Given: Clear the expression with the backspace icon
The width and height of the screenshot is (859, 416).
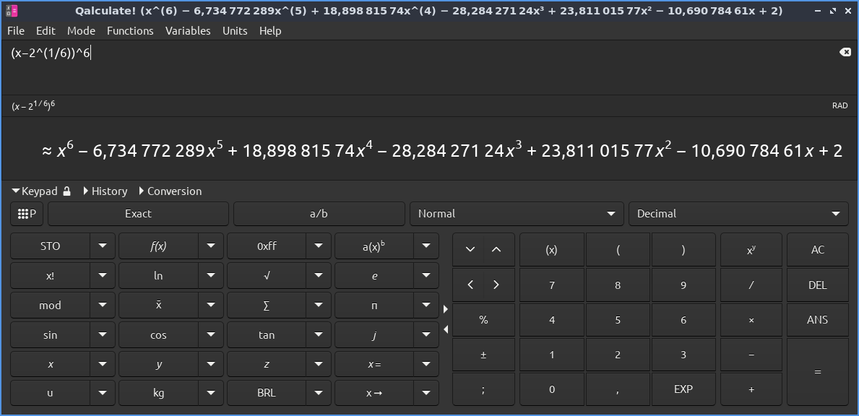Looking at the screenshot, I should 845,51.
